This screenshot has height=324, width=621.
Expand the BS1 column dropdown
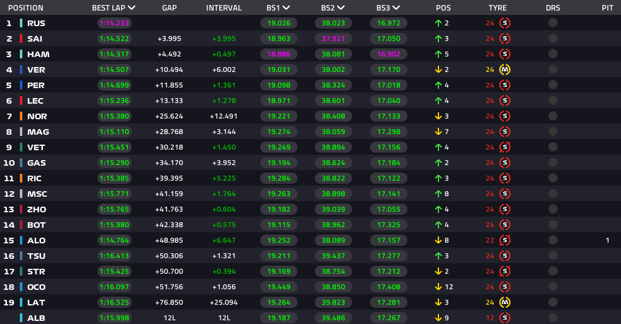coord(286,8)
